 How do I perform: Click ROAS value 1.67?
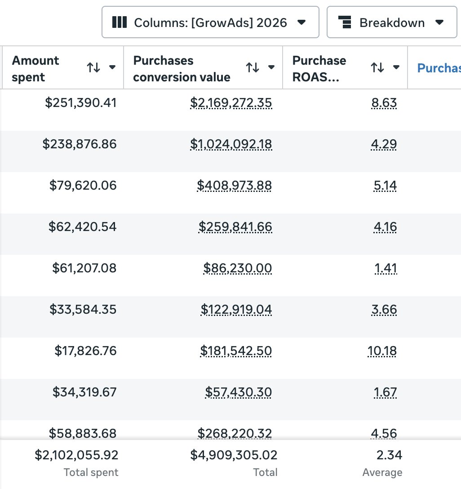[385, 392]
